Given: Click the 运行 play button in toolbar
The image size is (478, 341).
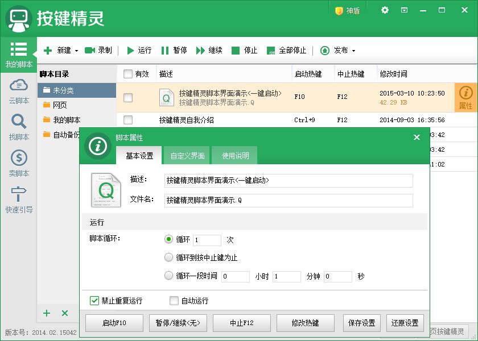Looking at the screenshot, I should (x=130, y=51).
